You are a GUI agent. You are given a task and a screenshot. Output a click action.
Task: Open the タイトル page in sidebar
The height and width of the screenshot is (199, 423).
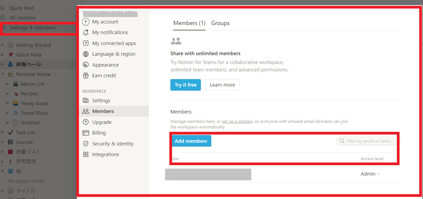[x=26, y=191]
